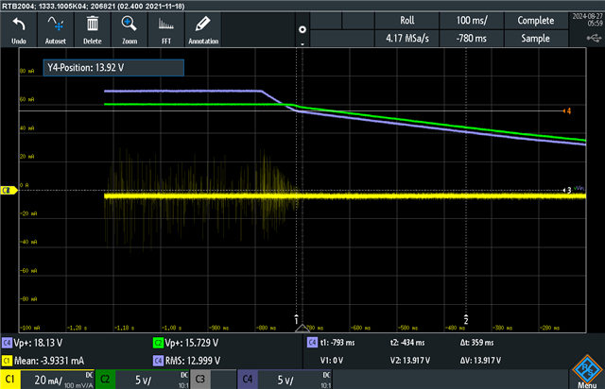Image resolution: width=605 pixels, height=389 pixels.
Task: Open the 4.17 MSa/s sample rate field
Action: click(x=406, y=38)
